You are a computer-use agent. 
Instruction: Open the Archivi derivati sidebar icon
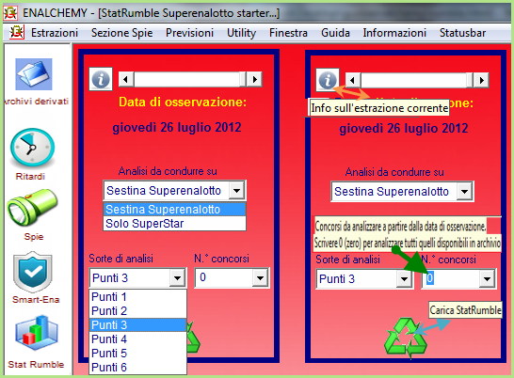coord(34,74)
